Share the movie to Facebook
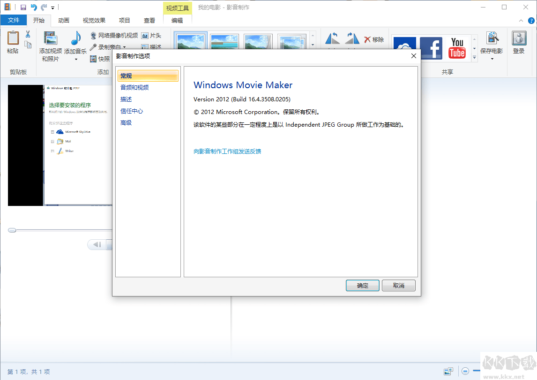Viewport: 537px width, 380px height. [x=431, y=48]
